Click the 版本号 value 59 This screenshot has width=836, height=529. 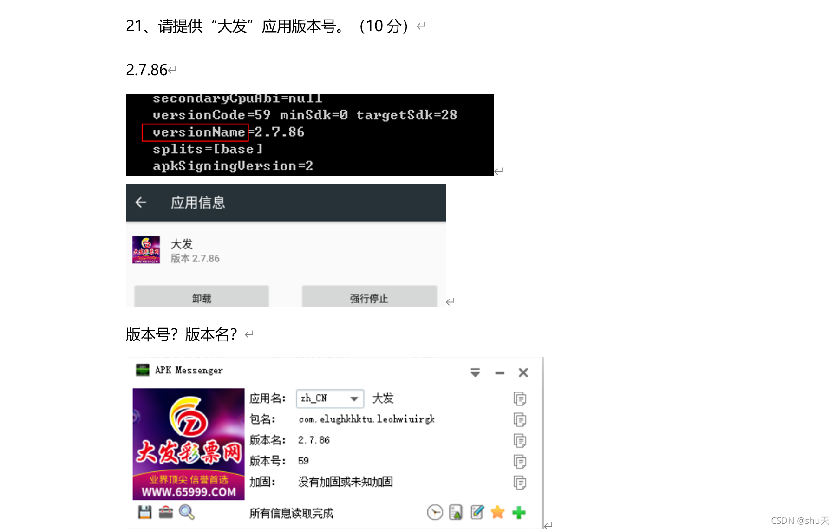[x=303, y=461]
